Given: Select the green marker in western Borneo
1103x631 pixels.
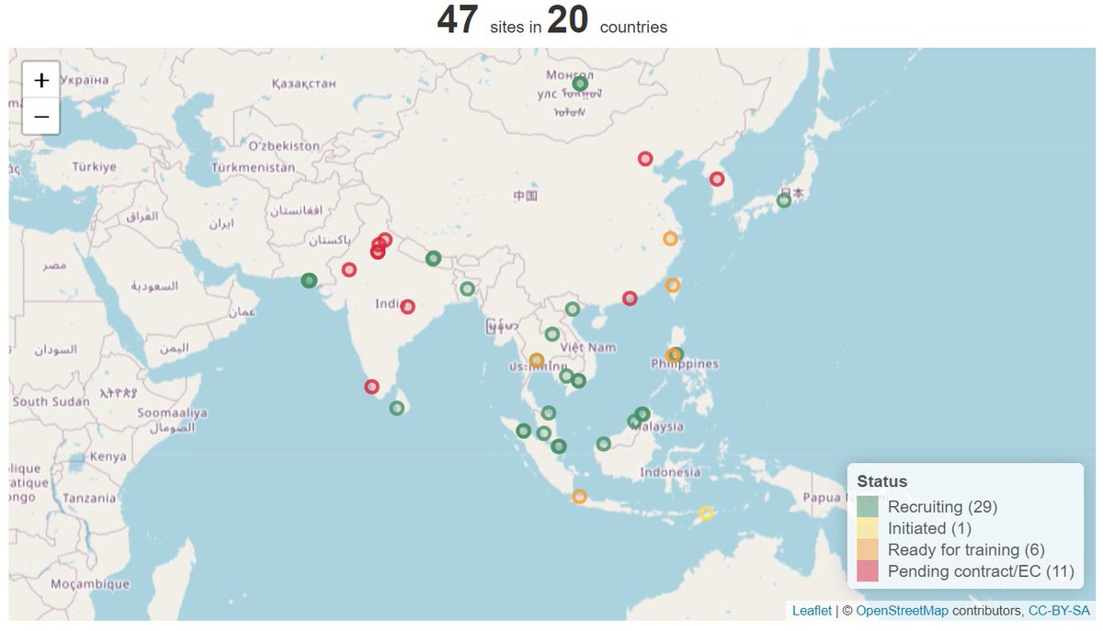Looking at the screenshot, I should (603, 444).
